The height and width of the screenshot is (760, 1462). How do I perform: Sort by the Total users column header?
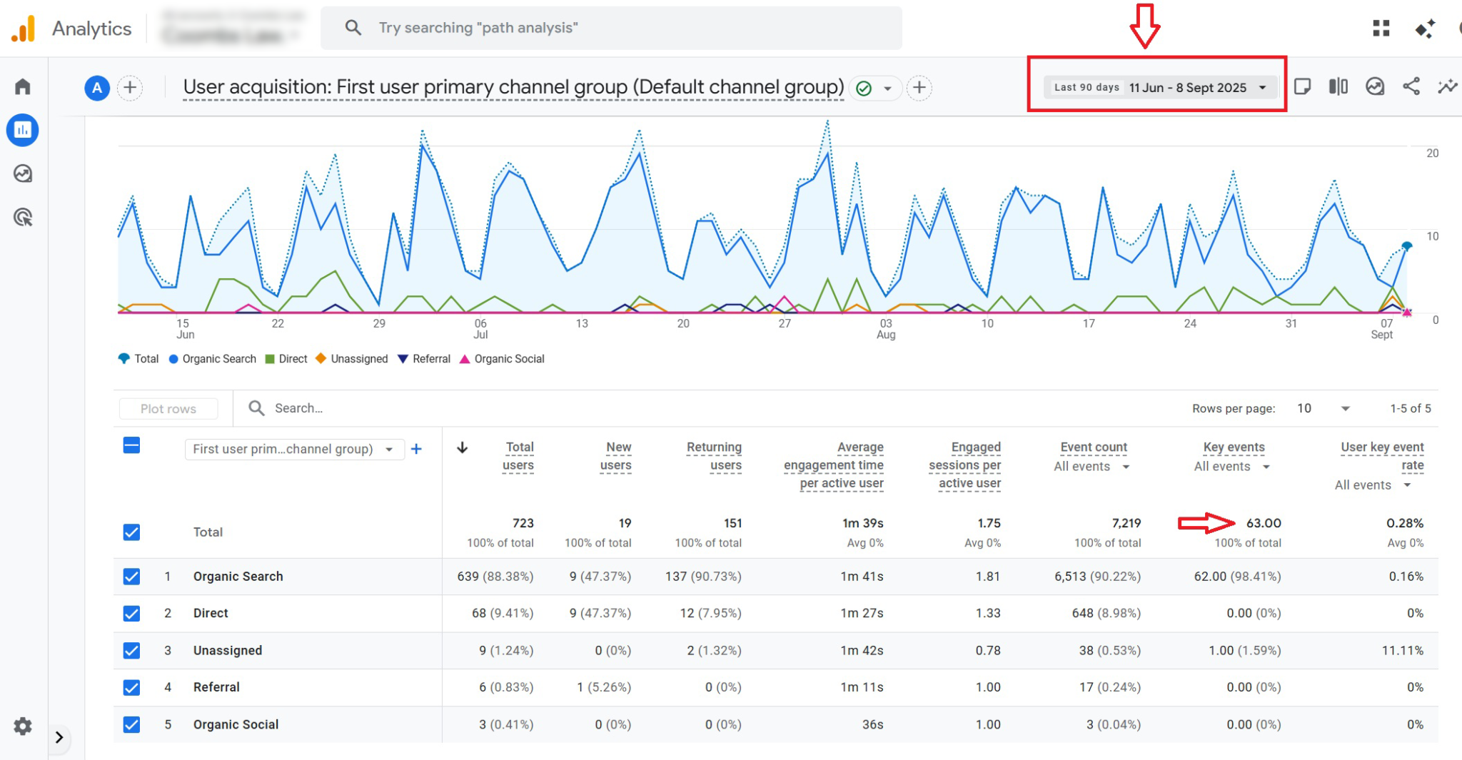518,456
